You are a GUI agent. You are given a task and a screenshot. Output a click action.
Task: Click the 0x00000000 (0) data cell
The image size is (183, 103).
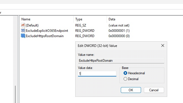coord(119,36)
